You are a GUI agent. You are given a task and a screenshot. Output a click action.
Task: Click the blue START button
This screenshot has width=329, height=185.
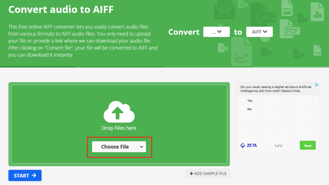[25, 176]
